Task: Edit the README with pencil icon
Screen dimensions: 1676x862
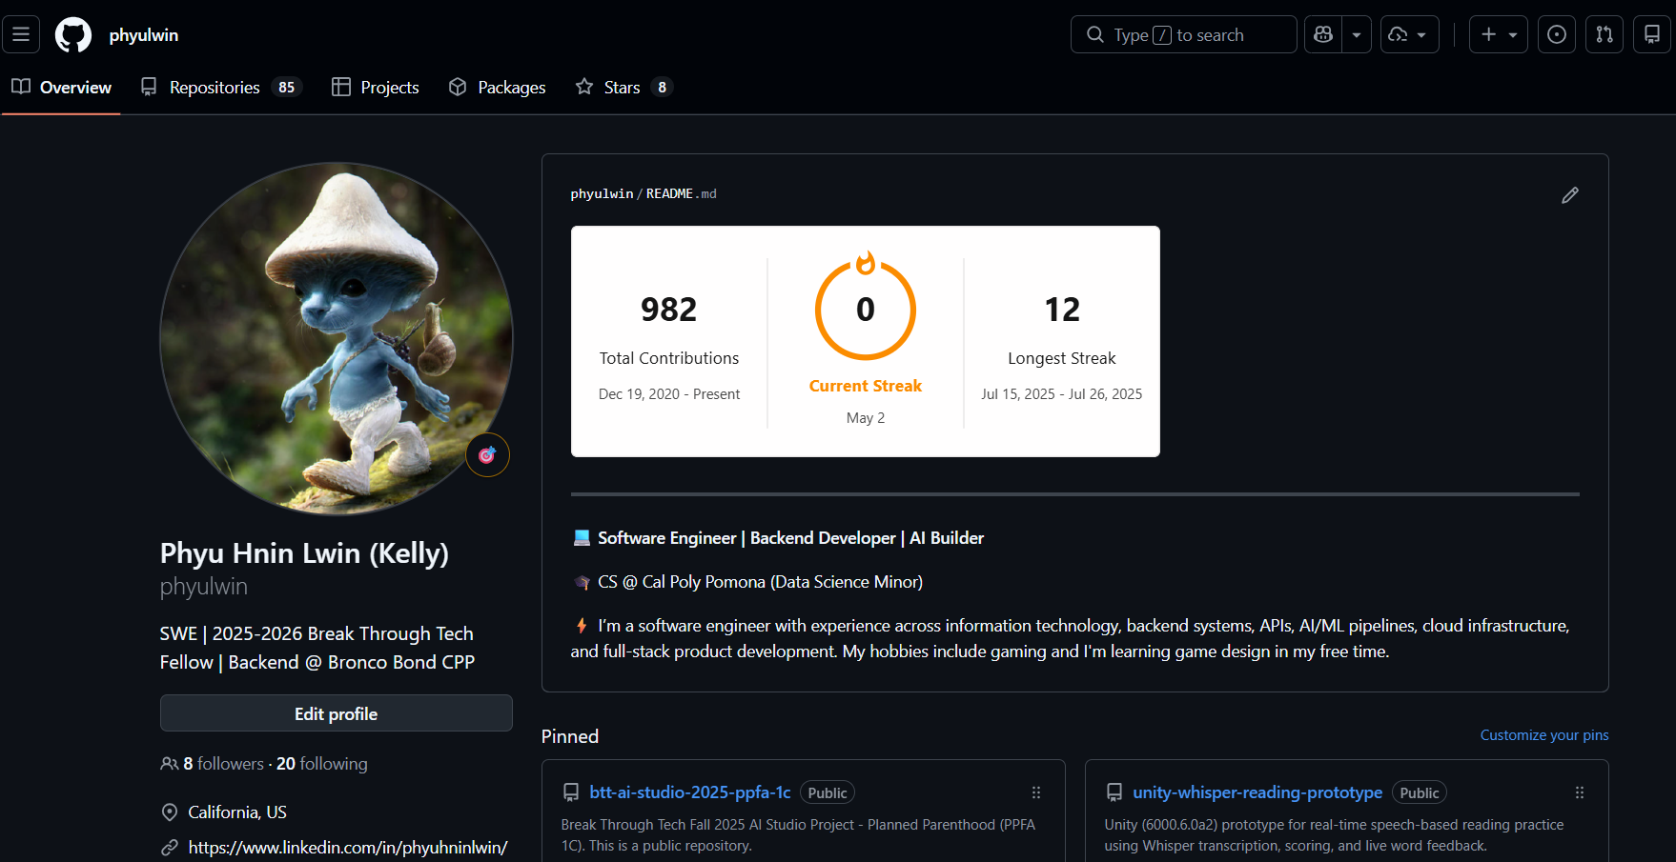Action: pos(1570,194)
